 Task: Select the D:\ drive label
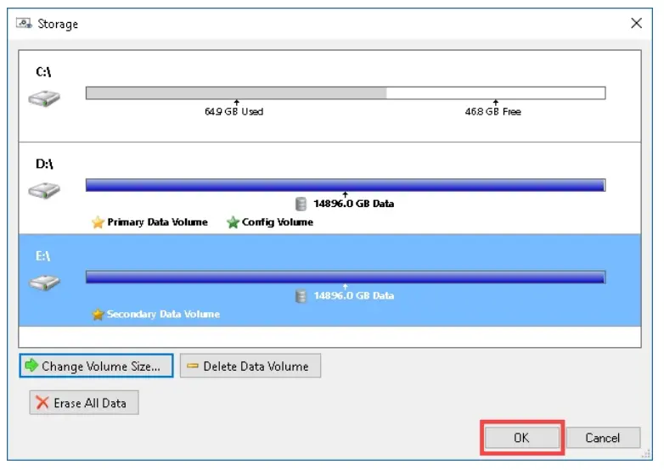click(x=44, y=164)
